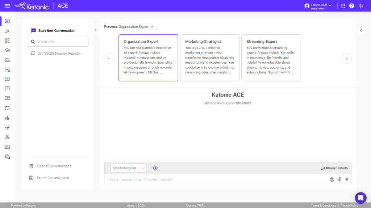Select the Marketing-Strategist persona card
This screenshot has height=208, width=371.
click(210, 58)
